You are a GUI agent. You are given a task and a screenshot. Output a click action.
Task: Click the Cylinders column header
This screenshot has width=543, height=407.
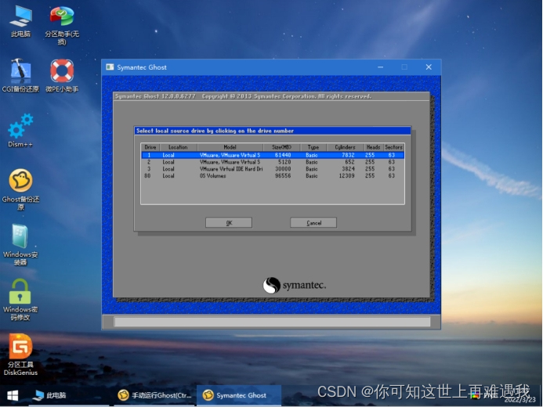click(345, 147)
